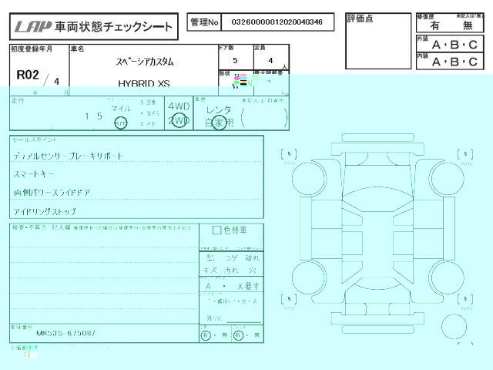The image size is (493, 370).
Task: Click the 走行 field label
Action: tap(18, 101)
